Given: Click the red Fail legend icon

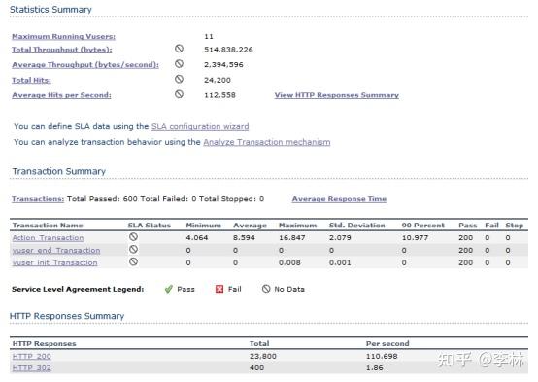Looking at the screenshot, I should (x=219, y=289).
